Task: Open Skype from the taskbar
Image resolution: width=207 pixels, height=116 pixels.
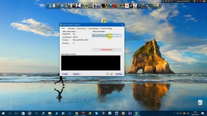Action: click(x=96, y=113)
